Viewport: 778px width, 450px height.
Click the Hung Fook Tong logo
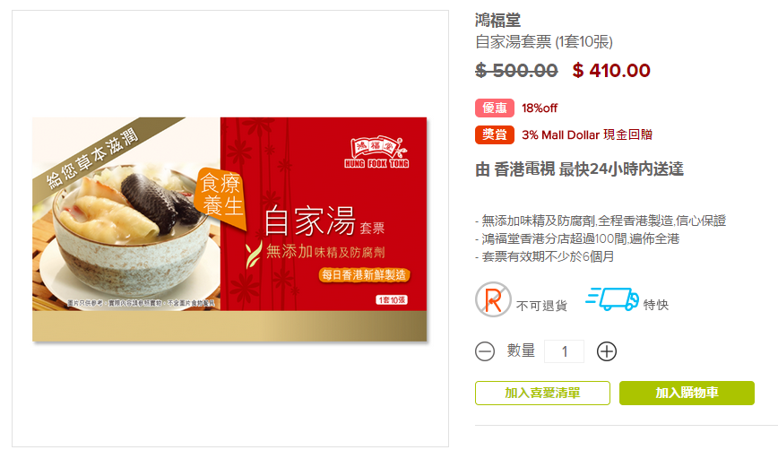377,152
